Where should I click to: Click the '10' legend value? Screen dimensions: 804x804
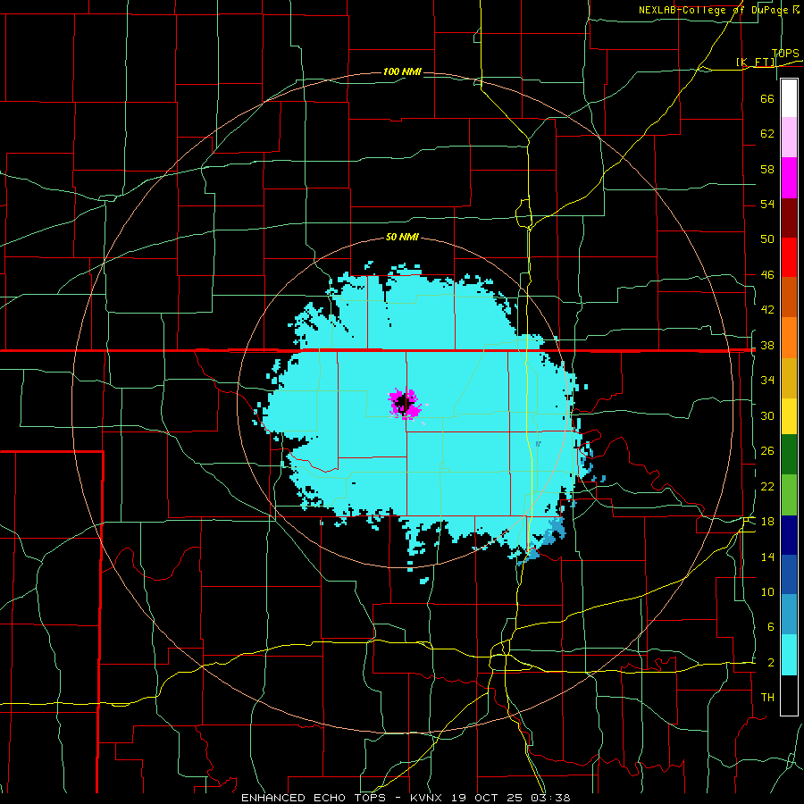point(767,591)
